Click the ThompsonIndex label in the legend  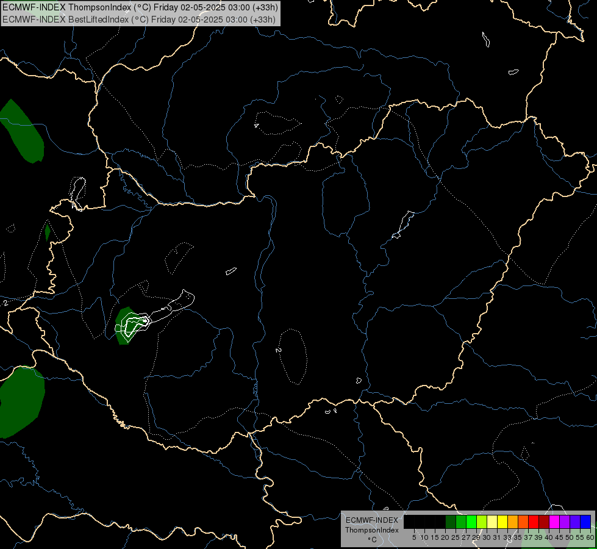click(x=371, y=530)
